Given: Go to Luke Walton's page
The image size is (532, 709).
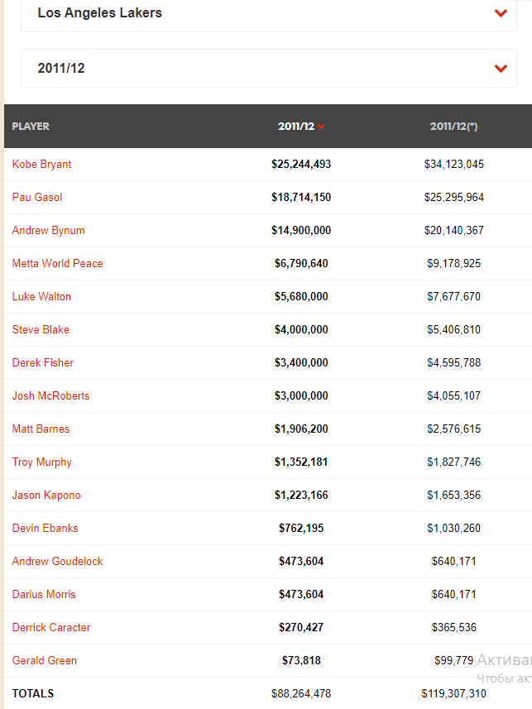Looking at the screenshot, I should point(41,297).
